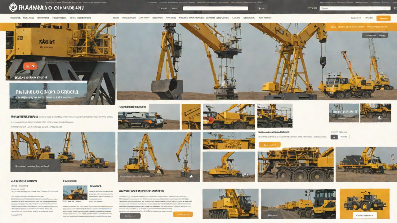Open the yellow tractor thumbnail on orange background
The image size is (397, 223).
pos(364,203)
